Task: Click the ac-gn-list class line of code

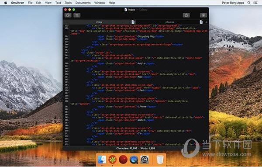Action: [x=97, y=52]
